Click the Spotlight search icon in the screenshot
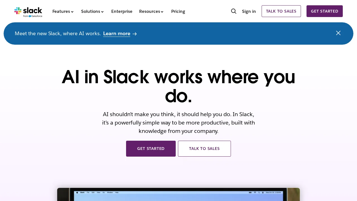 [259, 192]
